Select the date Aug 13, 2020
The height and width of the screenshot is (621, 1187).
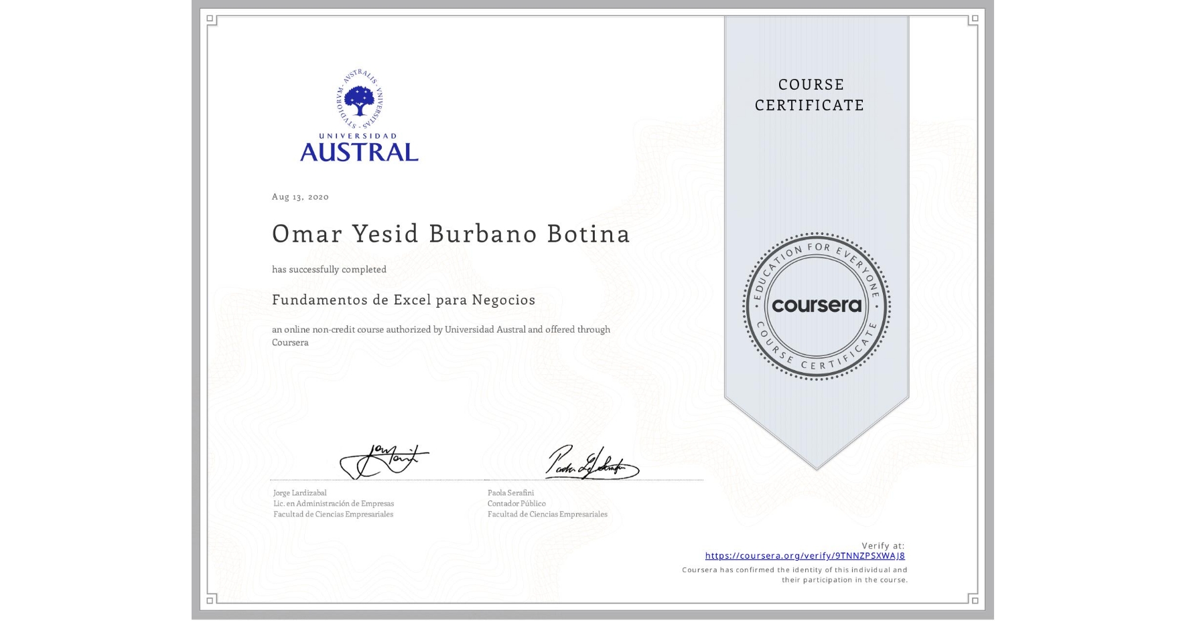point(299,197)
